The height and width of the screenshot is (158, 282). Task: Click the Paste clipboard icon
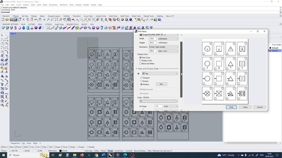[x=32, y=19]
